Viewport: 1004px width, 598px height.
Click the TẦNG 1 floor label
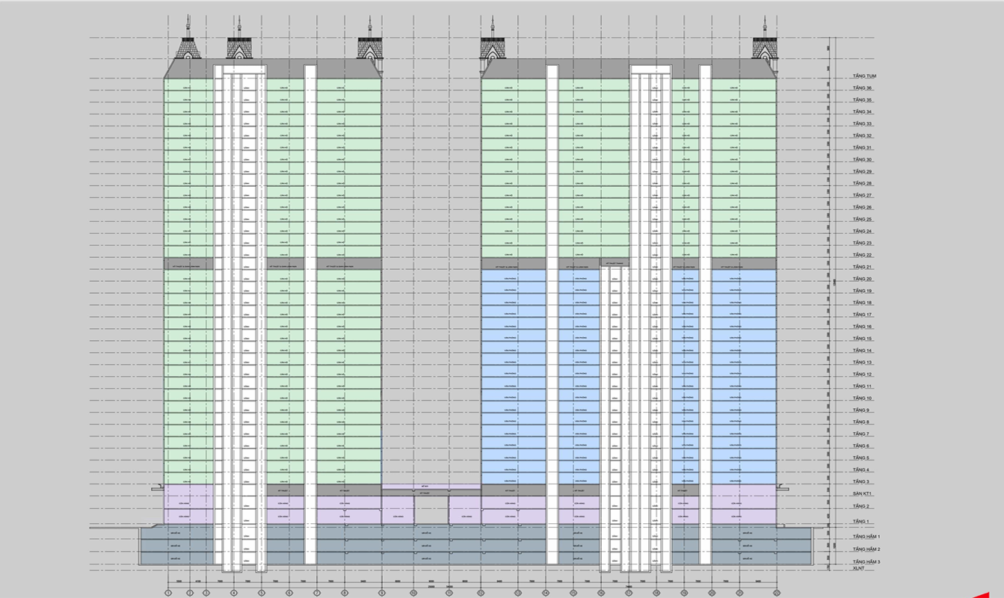[x=860, y=521]
